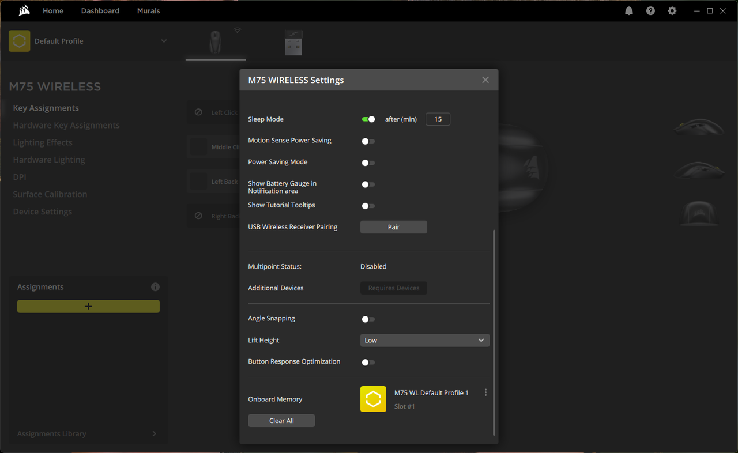
Task: Click the yellow M75 WL Default Profile icon
Action: click(373, 399)
